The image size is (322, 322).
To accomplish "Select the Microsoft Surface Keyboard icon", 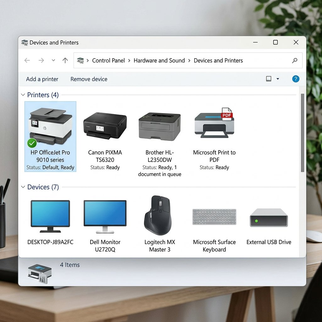I will click(214, 217).
